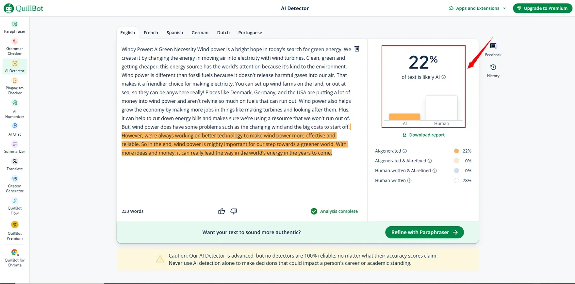Viewport: 575px width, 284px height.
Task: Open the History panel
Action: coord(493,71)
